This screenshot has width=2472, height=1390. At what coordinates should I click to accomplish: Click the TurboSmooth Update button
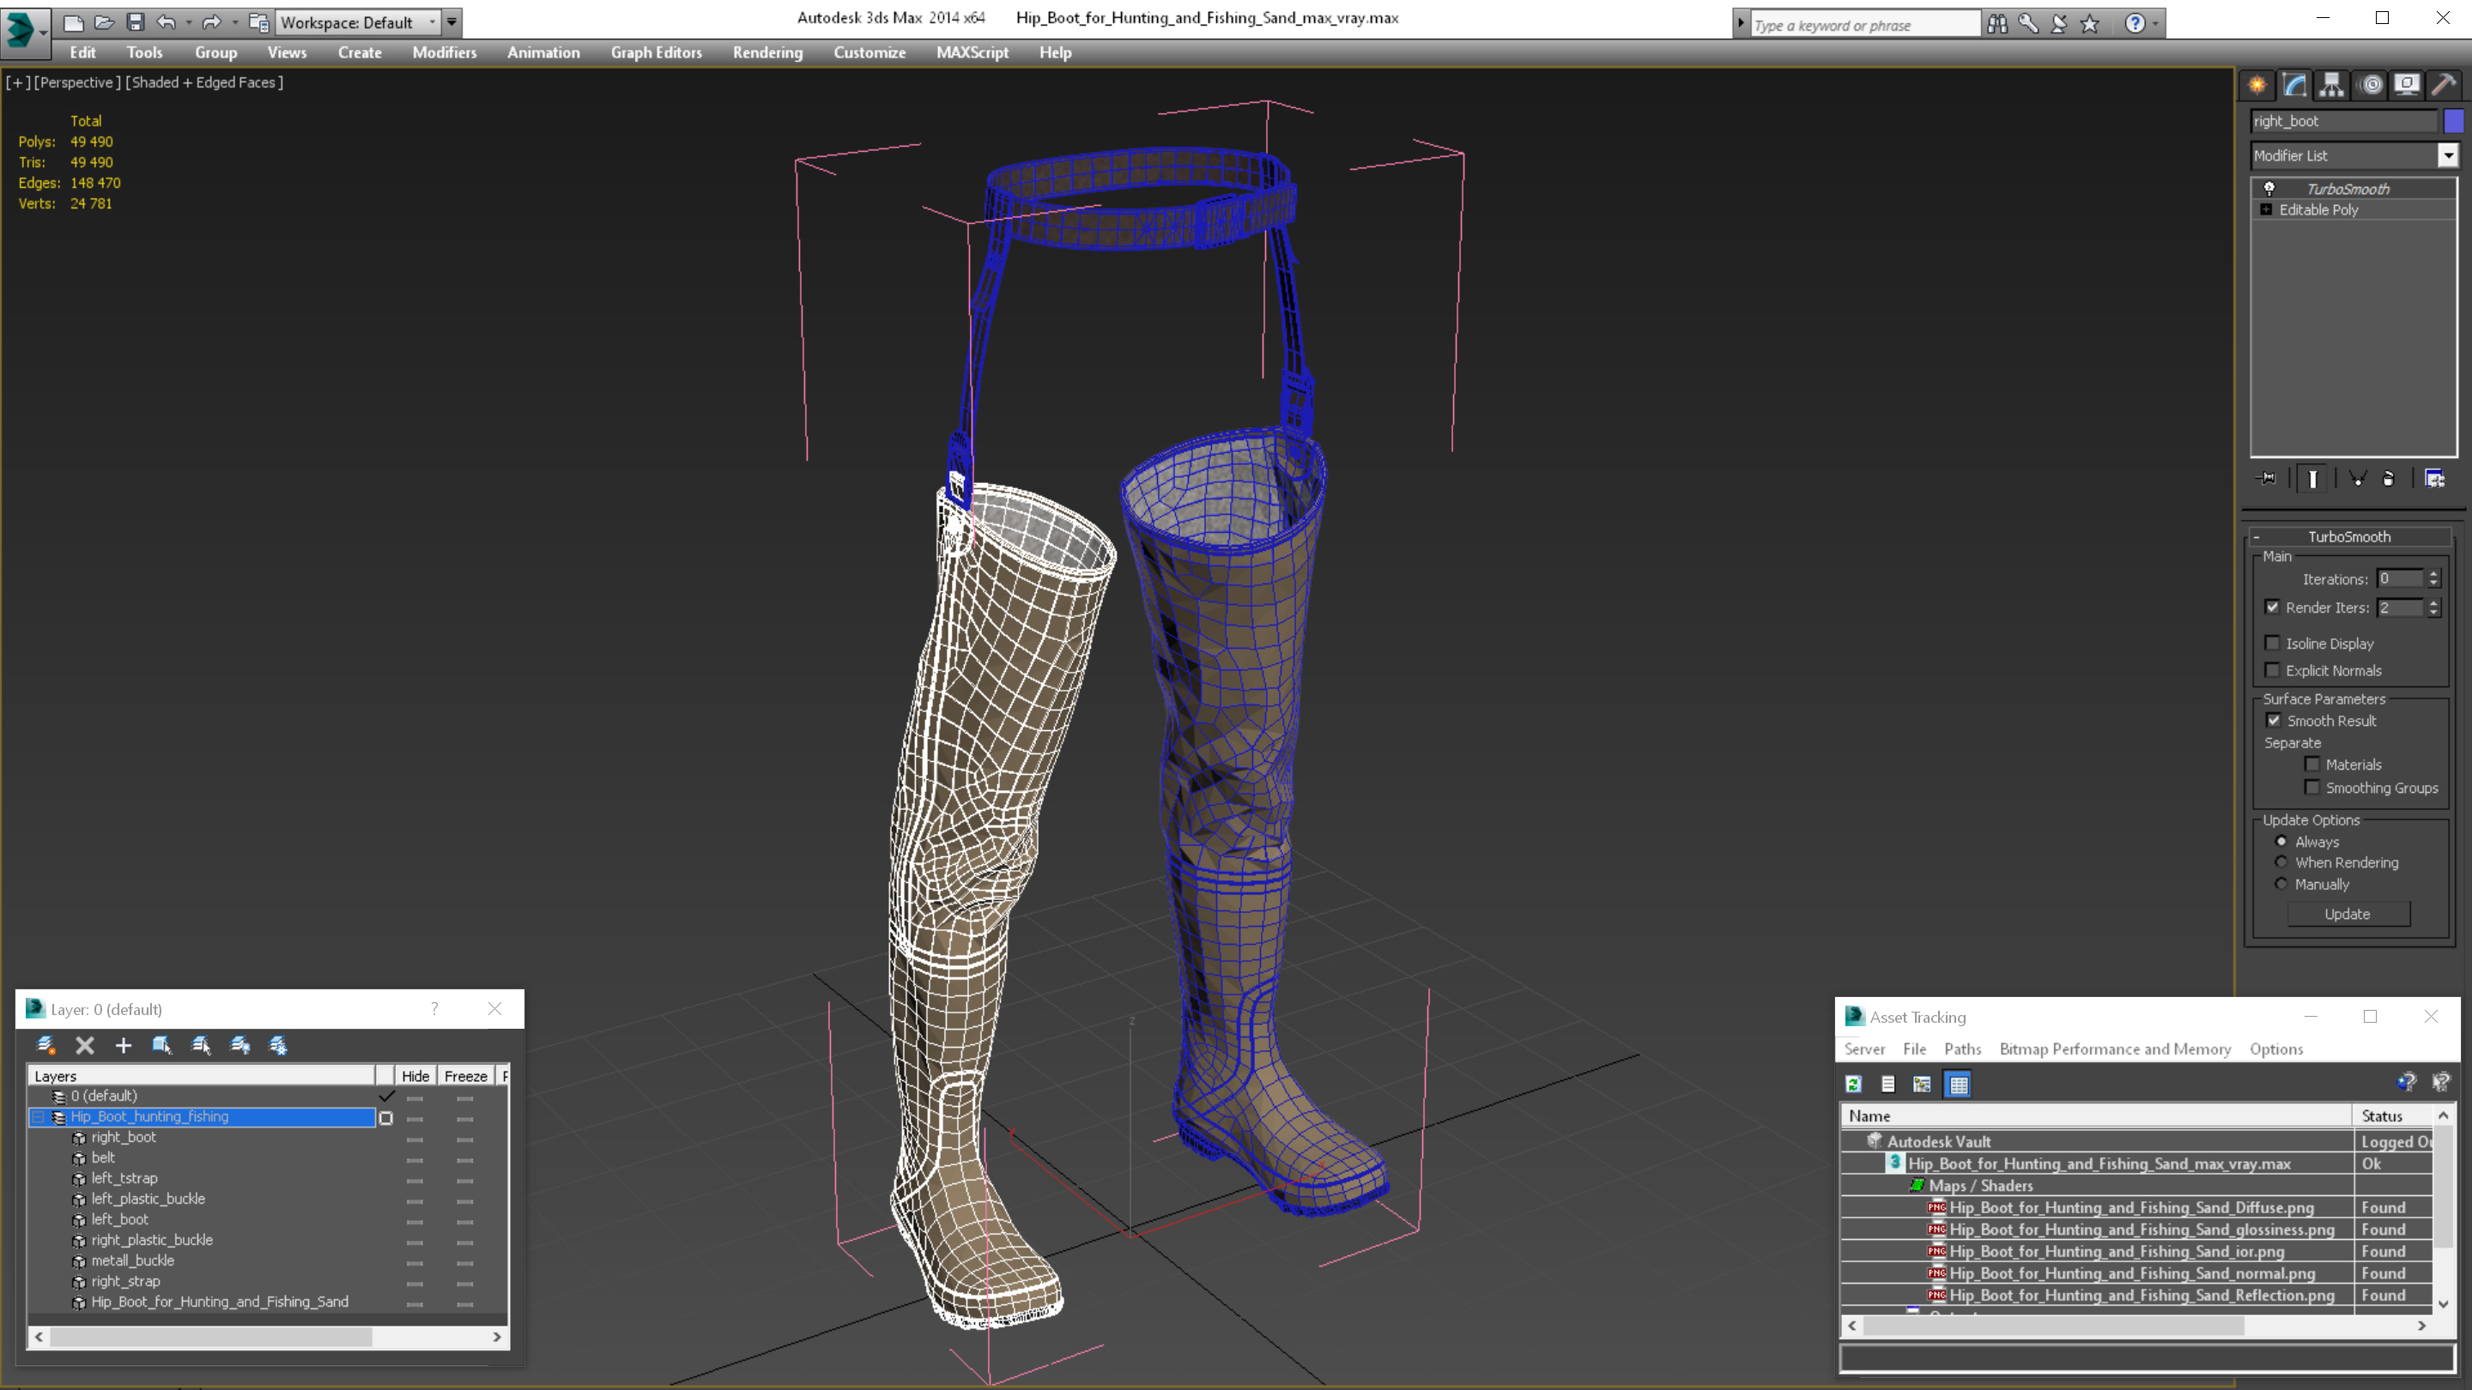pos(2348,913)
